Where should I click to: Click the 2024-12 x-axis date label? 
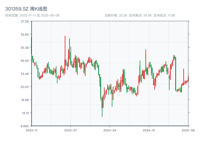click(149, 130)
